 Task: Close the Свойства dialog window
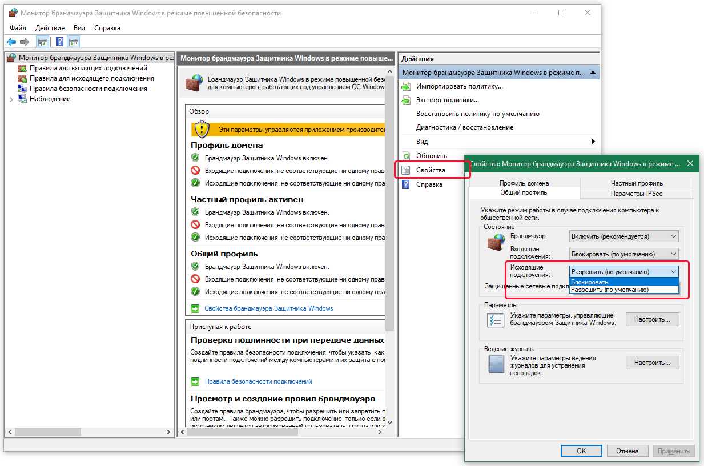tap(690, 163)
